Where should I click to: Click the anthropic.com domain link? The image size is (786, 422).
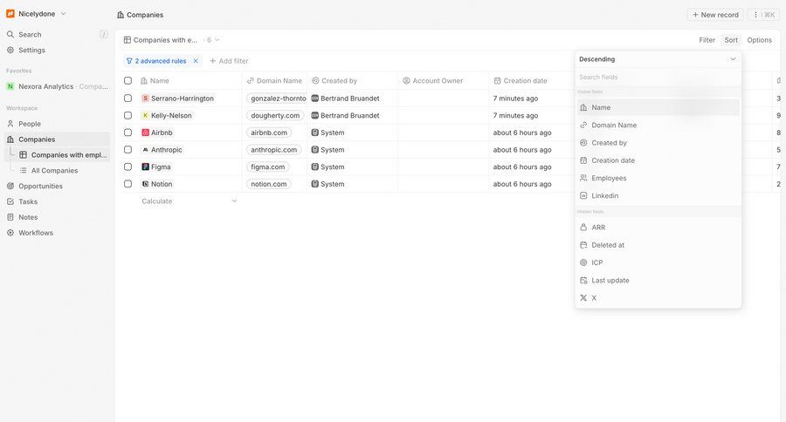tap(274, 150)
